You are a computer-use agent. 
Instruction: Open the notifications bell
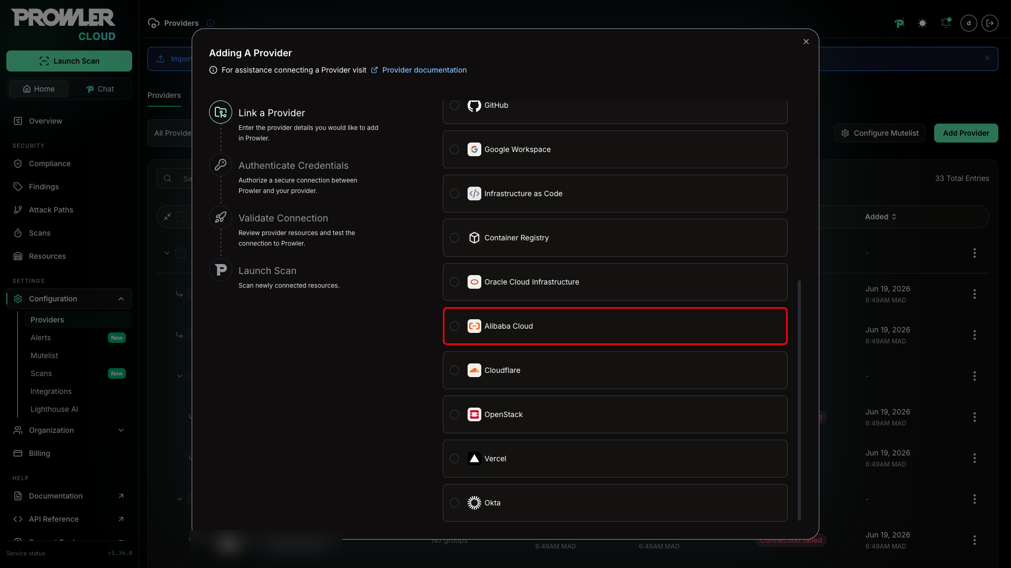click(x=946, y=23)
